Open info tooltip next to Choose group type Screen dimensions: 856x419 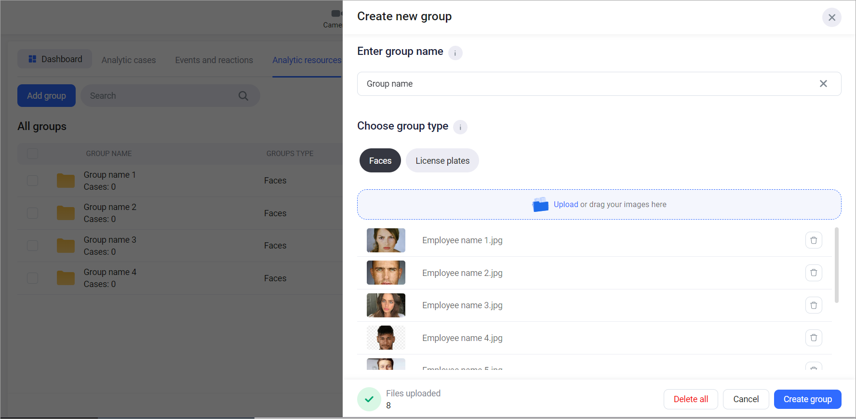[460, 128]
